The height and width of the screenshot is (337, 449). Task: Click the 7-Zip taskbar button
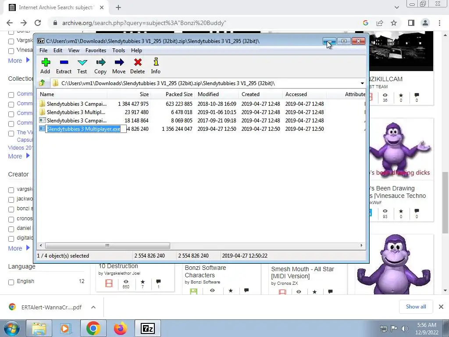click(x=148, y=328)
